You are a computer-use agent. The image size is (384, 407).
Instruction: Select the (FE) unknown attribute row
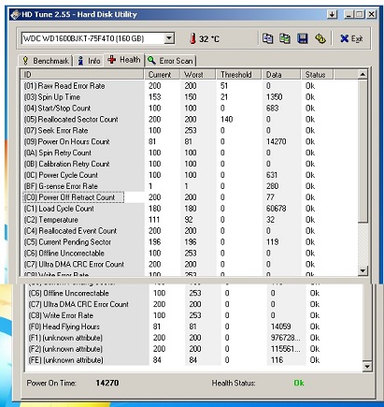coord(193,360)
